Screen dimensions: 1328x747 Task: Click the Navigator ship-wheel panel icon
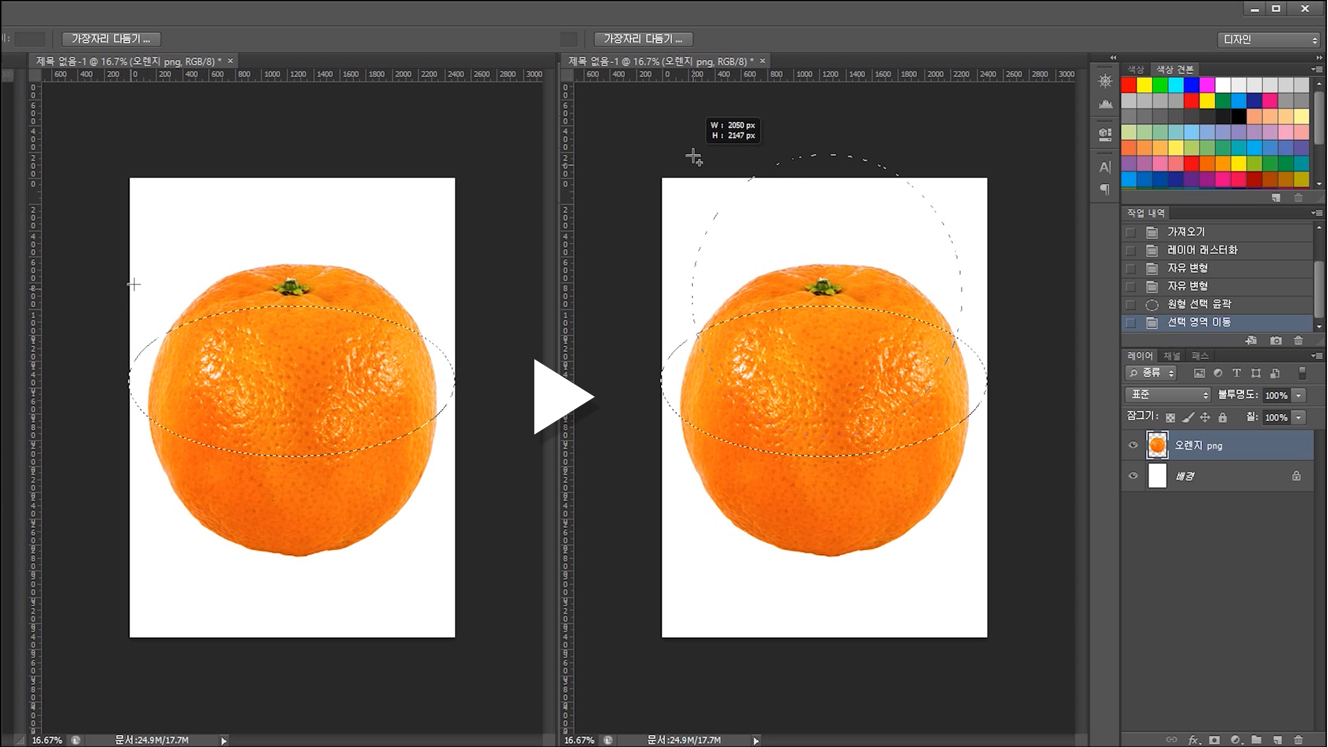coord(1104,81)
